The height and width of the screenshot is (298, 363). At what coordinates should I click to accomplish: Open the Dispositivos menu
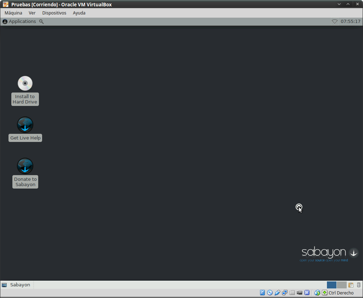(54, 13)
